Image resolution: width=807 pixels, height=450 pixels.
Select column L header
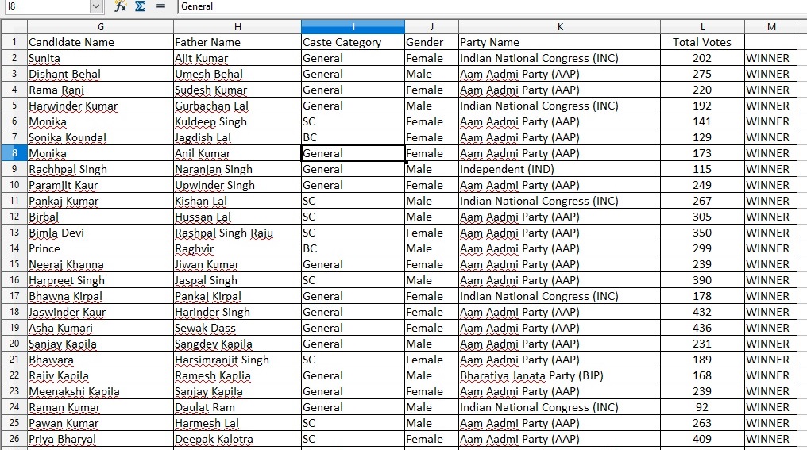(702, 27)
